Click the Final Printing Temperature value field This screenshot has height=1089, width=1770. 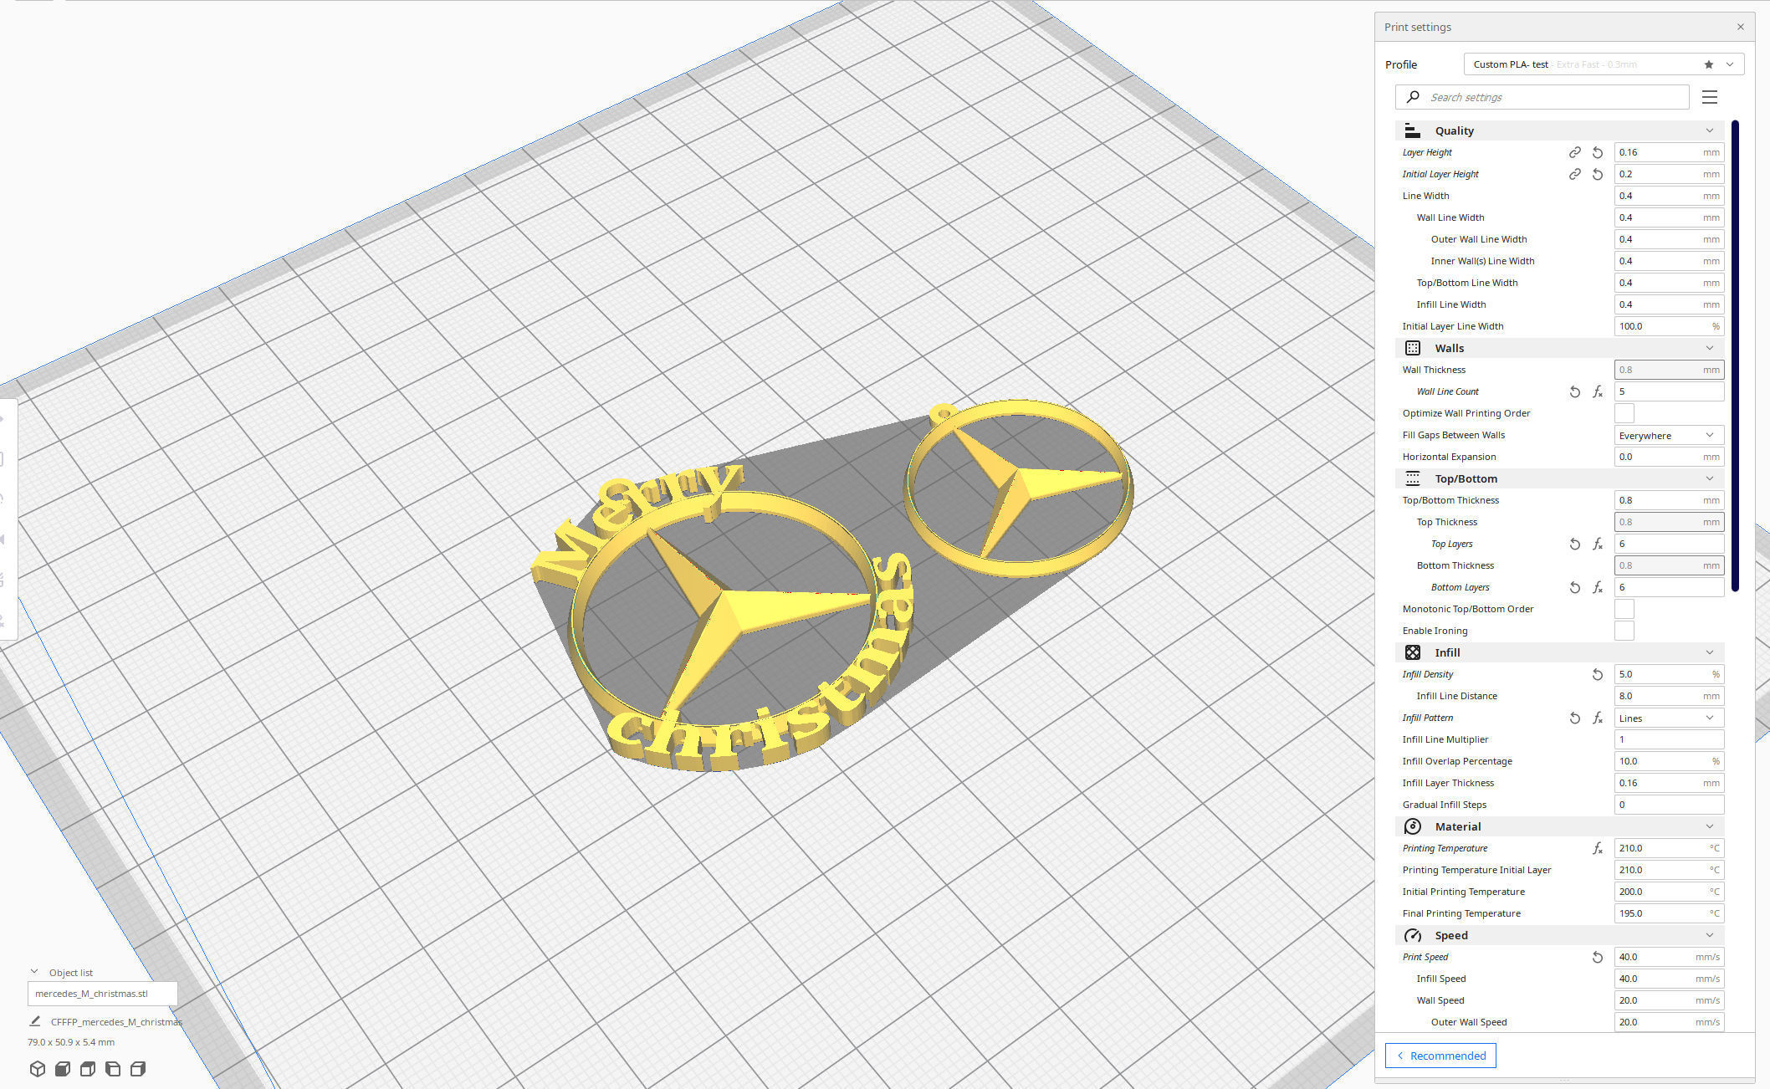tap(1669, 913)
